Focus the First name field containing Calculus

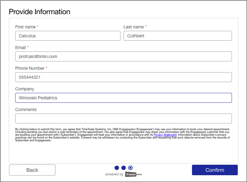(68, 36)
